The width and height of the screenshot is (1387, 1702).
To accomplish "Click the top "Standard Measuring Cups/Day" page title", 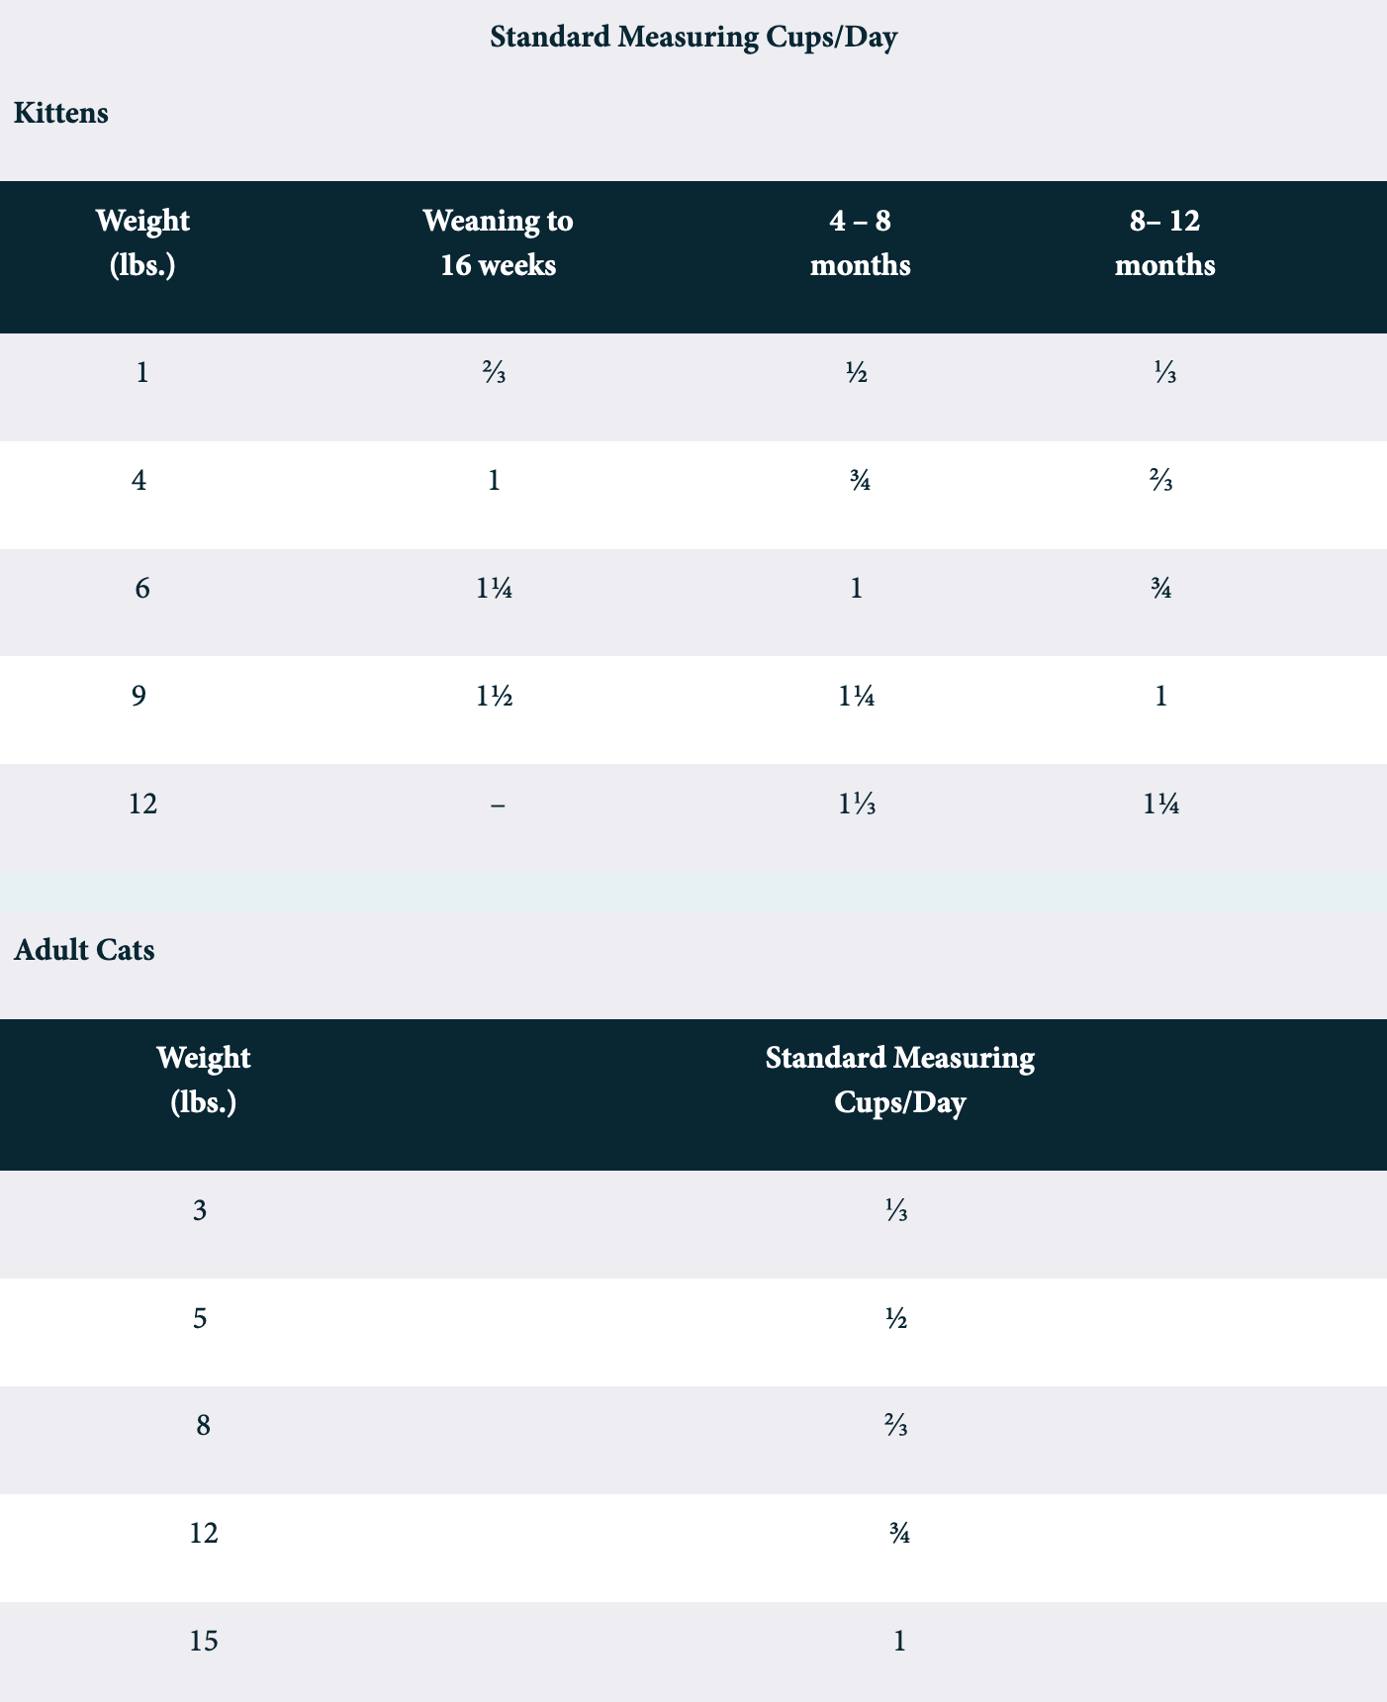I will (693, 38).
